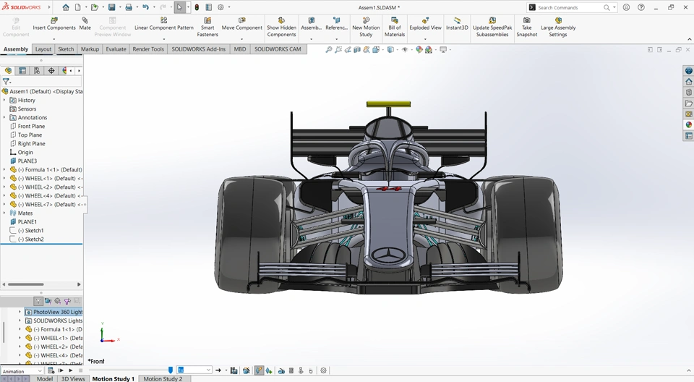This screenshot has width=694, height=382.
Task: Click Exploded View tool
Action: tap(425, 25)
